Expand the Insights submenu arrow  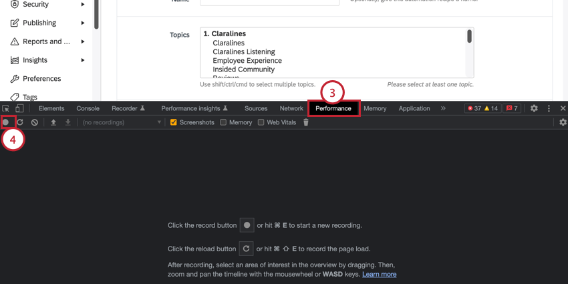pyautogui.click(x=83, y=60)
